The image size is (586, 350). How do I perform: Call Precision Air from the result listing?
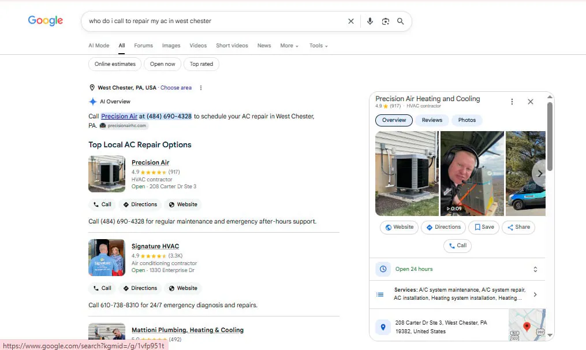(x=102, y=204)
